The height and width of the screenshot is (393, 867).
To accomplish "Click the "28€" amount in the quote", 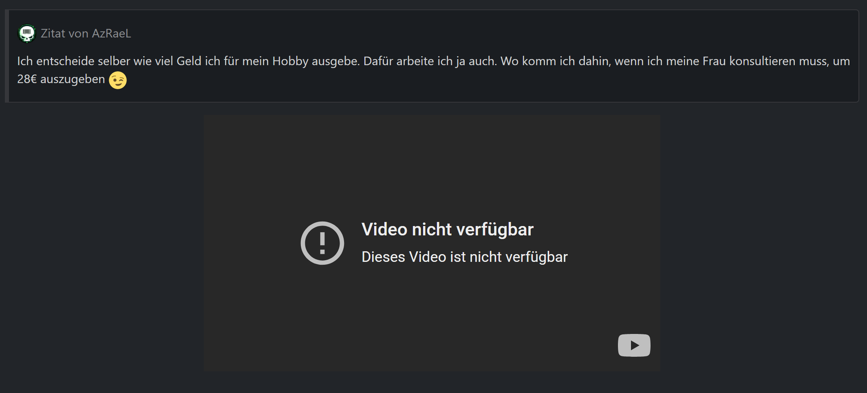I will [27, 79].
